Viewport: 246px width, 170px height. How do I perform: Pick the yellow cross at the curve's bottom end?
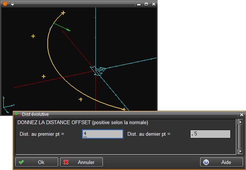(x=124, y=109)
